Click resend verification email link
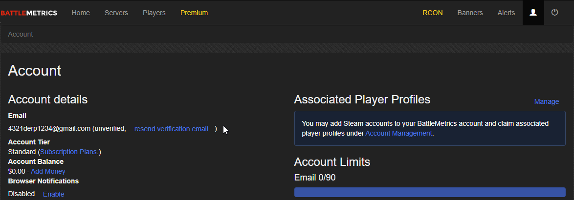 click(x=171, y=129)
